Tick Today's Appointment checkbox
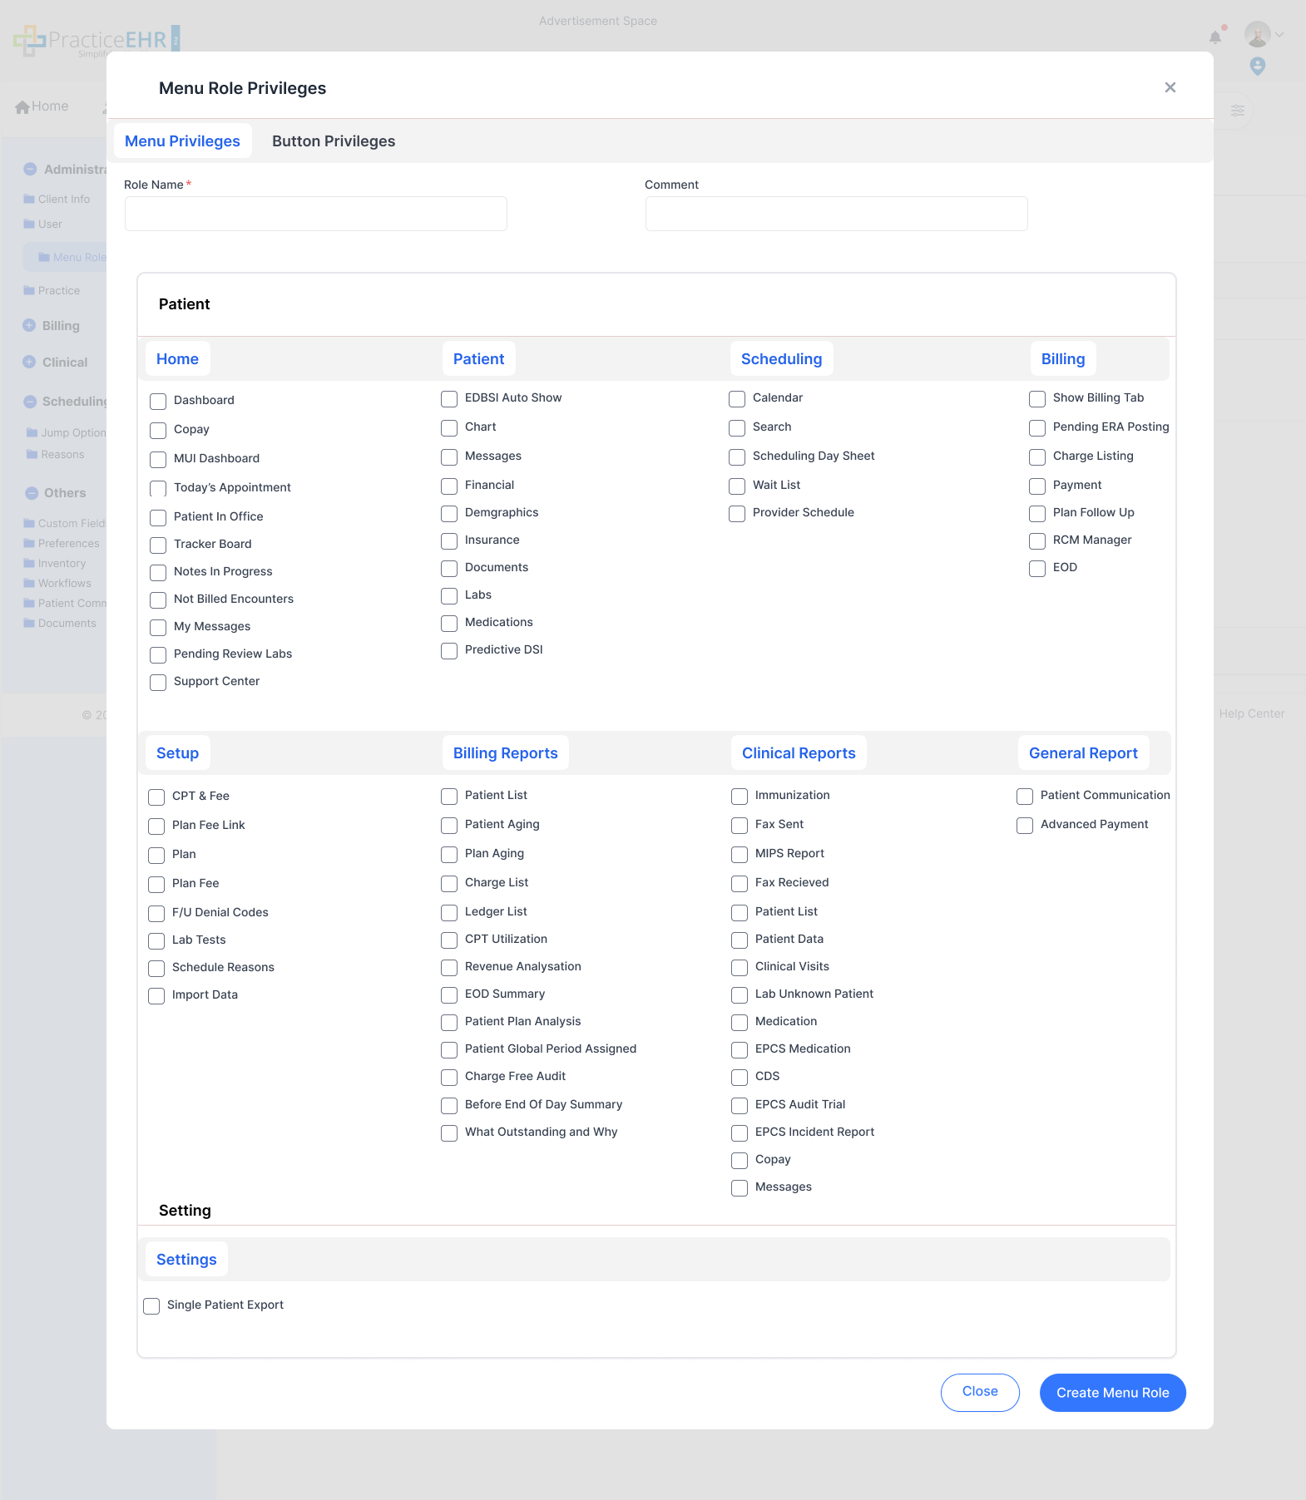Screen dimensions: 1306x1500 pyautogui.click(x=158, y=489)
